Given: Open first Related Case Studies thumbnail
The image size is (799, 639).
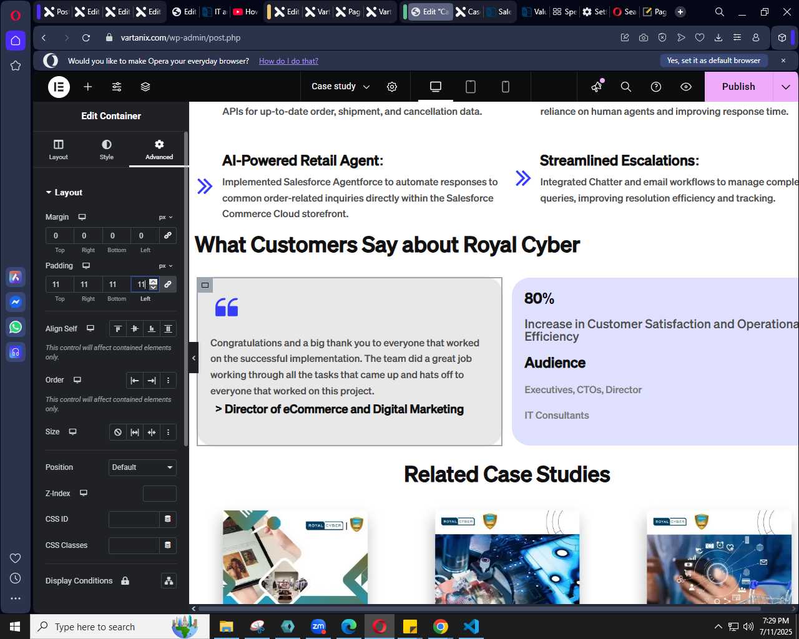Looking at the screenshot, I should tap(295, 557).
